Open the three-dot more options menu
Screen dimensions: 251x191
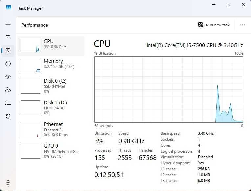point(242,25)
